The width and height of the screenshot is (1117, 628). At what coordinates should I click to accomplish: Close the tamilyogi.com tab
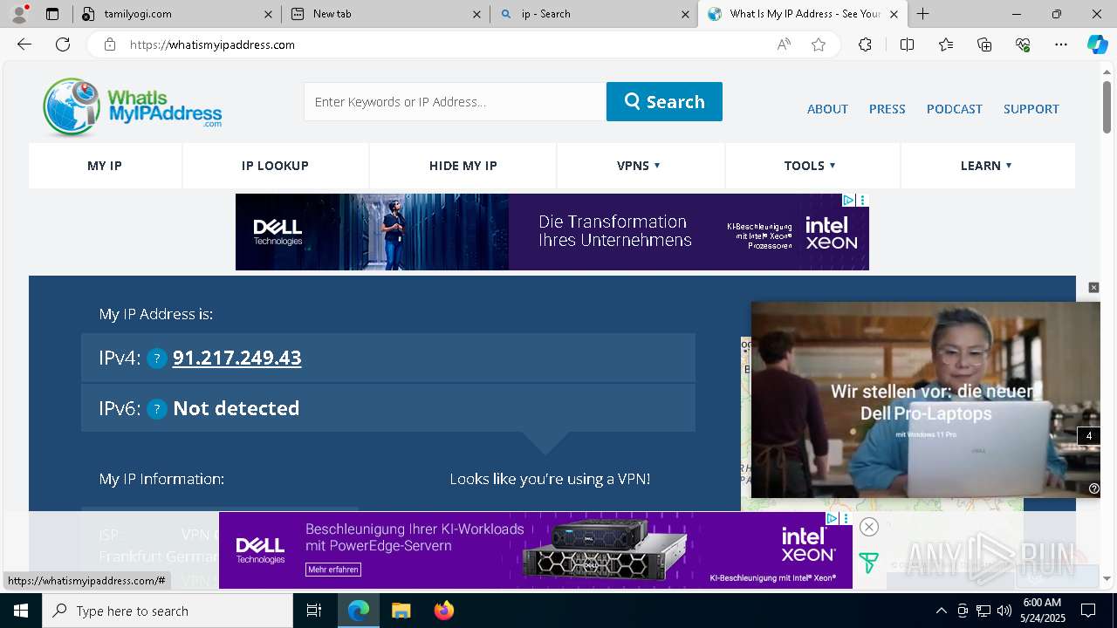click(268, 14)
